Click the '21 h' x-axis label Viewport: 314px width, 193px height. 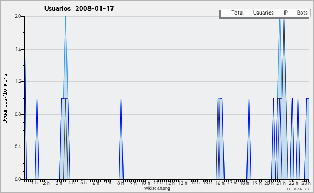point(281,183)
